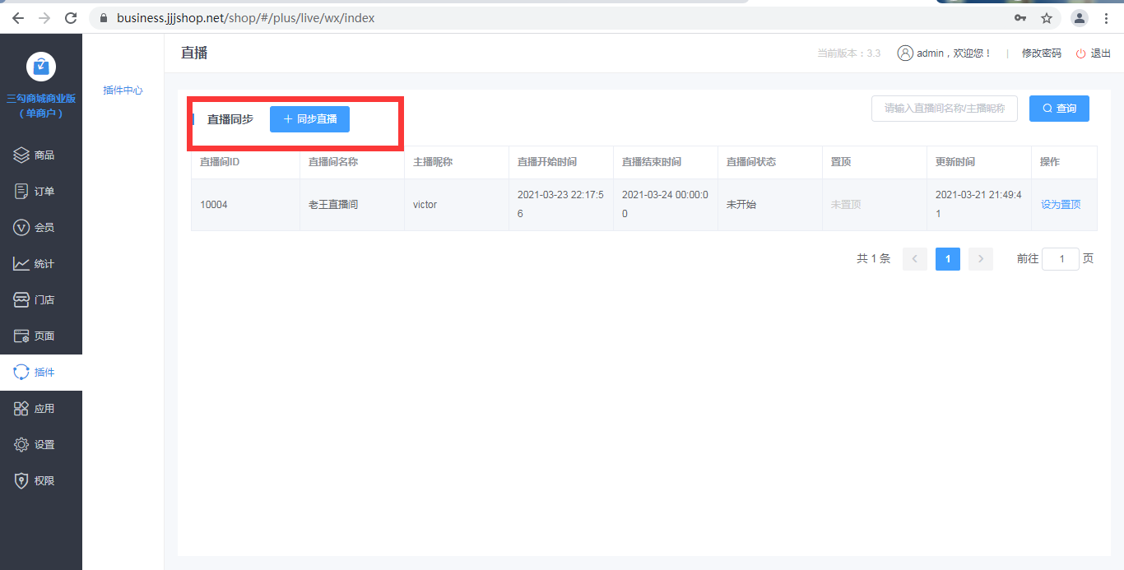Open 设置 in the sidebar

(41, 444)
